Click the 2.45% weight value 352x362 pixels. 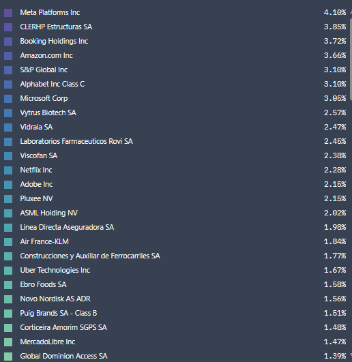pos(335,141)
